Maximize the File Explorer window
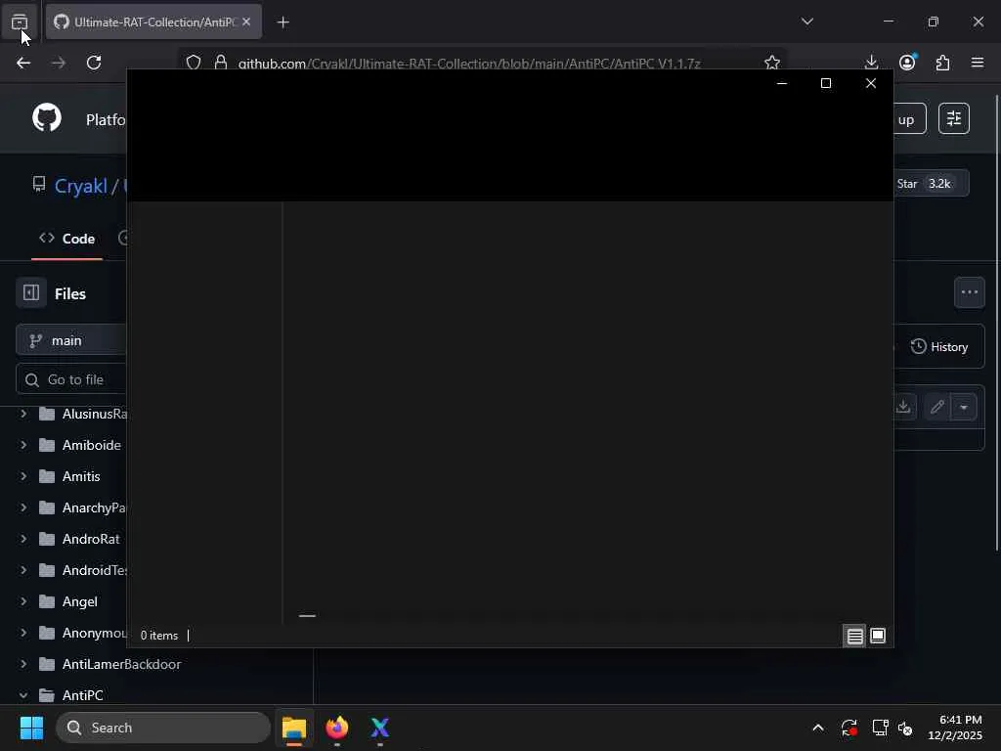 (x=825, y=83)
